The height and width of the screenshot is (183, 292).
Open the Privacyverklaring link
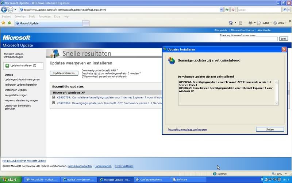click(124, 166)
